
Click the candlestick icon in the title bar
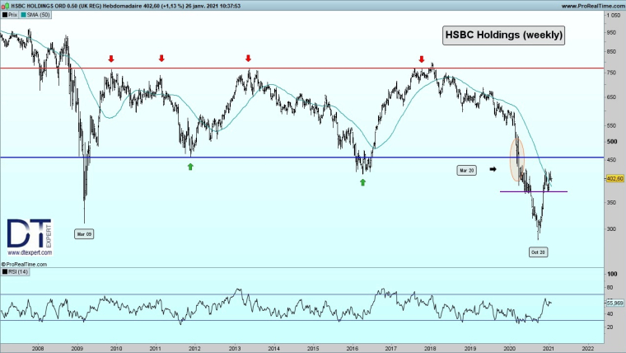pos(6,5)
